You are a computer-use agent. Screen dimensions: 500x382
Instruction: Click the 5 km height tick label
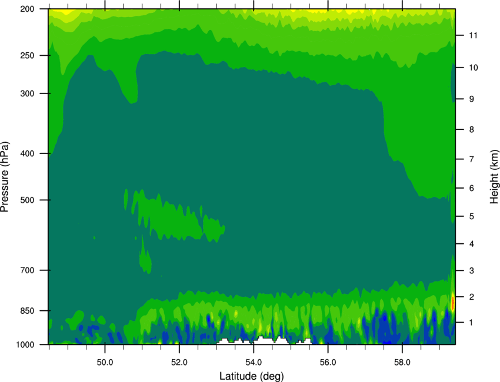(x=471, y=216)
